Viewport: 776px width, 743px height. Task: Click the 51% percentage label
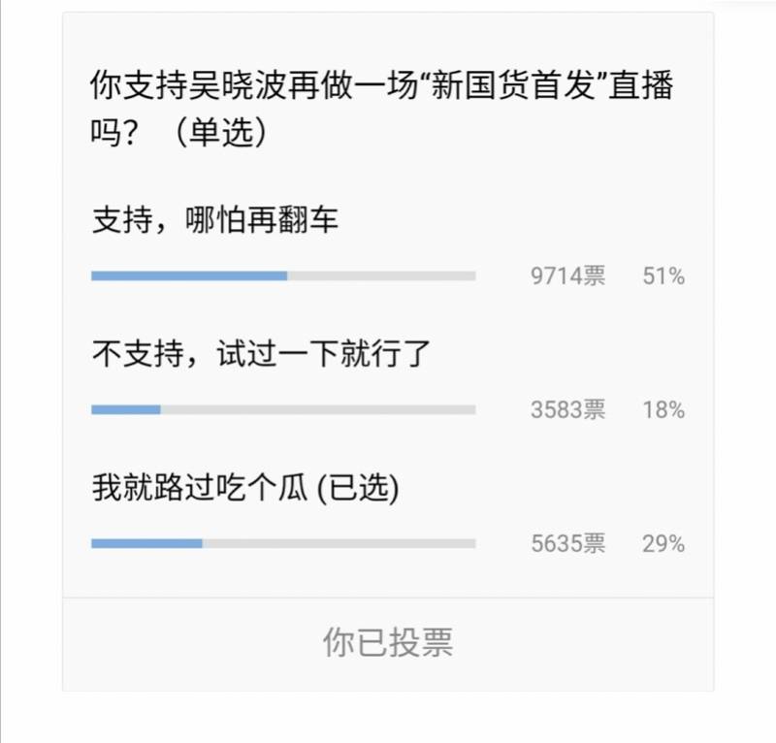[663, 276]
